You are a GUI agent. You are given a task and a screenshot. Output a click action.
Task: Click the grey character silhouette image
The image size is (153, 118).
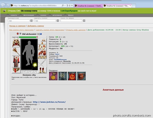(29, 53)
